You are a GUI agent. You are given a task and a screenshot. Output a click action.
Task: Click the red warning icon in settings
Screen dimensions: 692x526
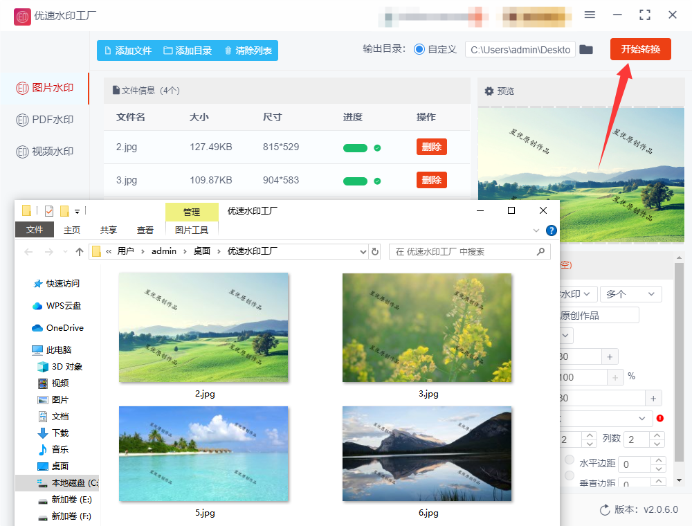[x=660, y=418]
